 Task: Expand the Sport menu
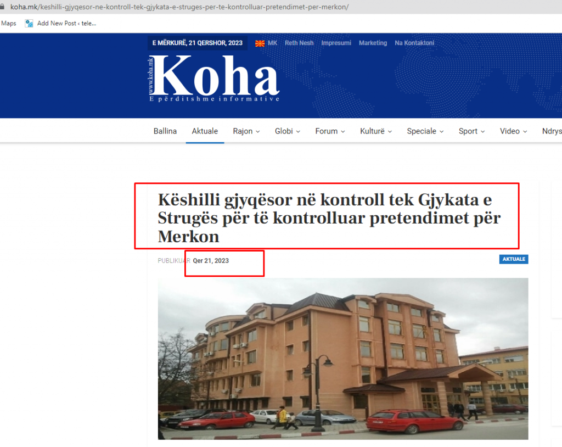tap(471, 131)
